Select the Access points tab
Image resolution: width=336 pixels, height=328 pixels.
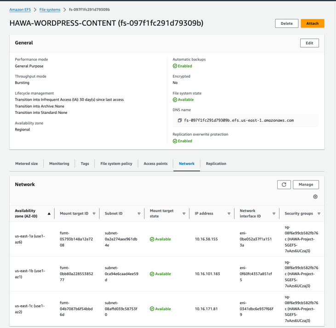(x=155, y=164)
